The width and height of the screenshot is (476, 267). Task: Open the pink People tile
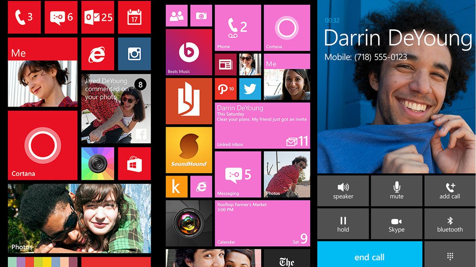(x=177, y=15)
